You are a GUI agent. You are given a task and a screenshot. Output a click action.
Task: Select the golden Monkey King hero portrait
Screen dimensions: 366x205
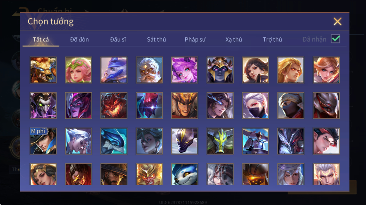point(149,174)
